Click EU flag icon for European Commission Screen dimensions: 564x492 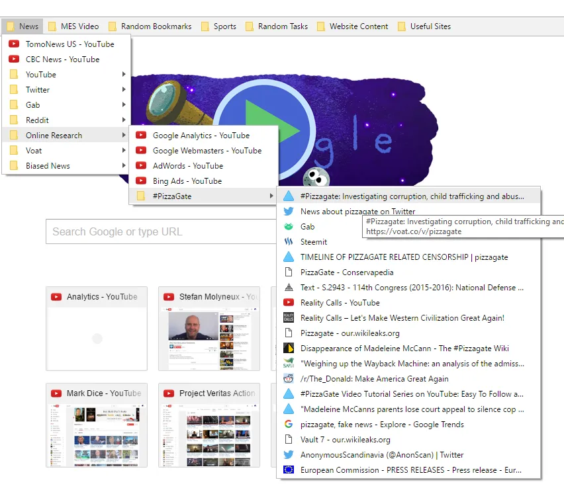pos(289,470)
